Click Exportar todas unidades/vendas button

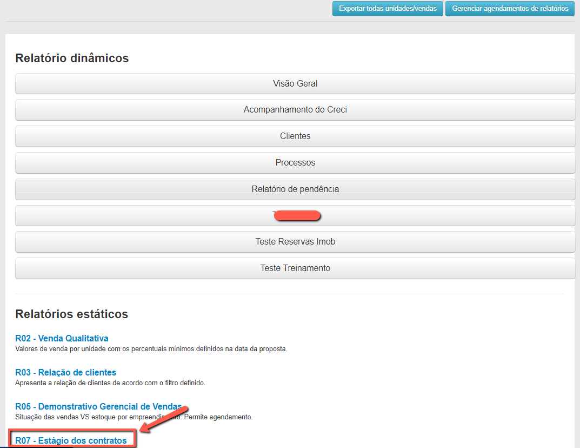[x=388, y=9]
